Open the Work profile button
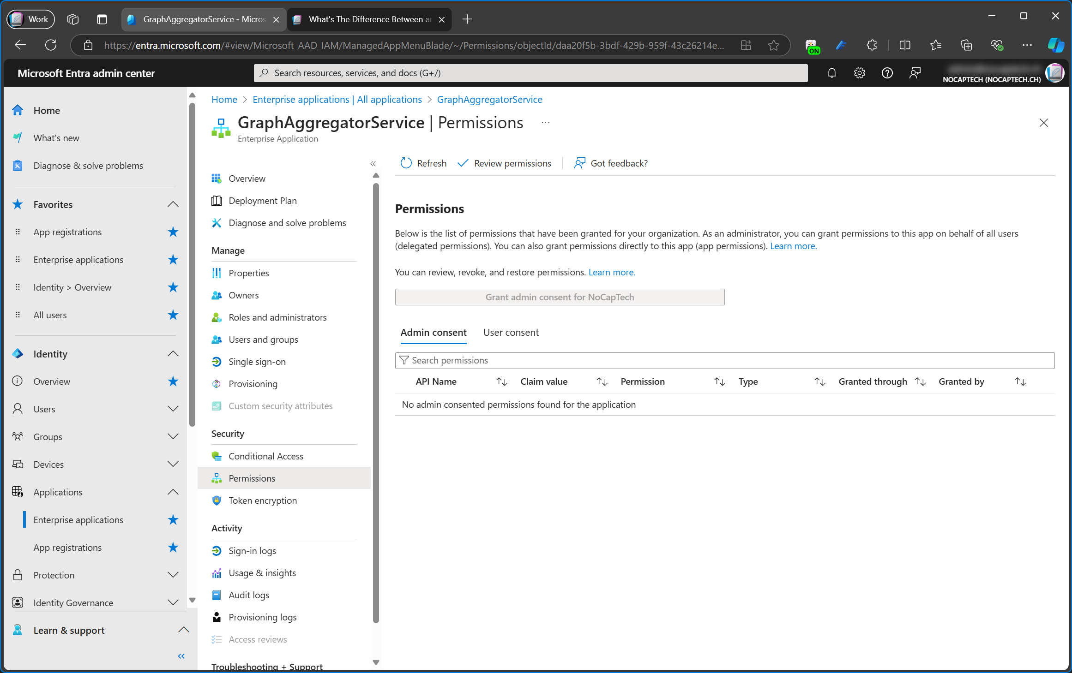Viewport: 1072px width, 673px height. [x=30, y=19]
